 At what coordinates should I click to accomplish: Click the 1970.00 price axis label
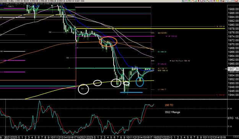(x=233, y=44)
